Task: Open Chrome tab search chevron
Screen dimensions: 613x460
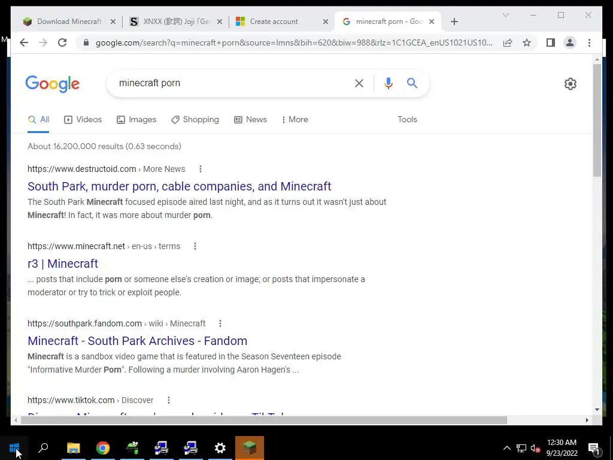Action: 505,15
